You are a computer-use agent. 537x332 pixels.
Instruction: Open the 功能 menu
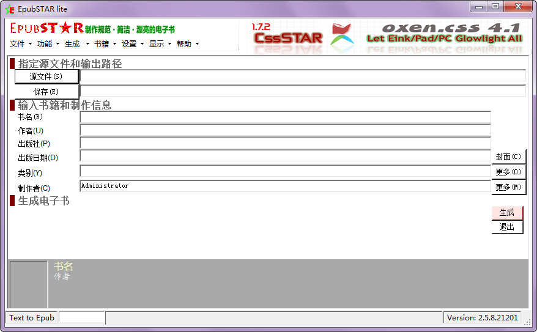pos(45,44)
